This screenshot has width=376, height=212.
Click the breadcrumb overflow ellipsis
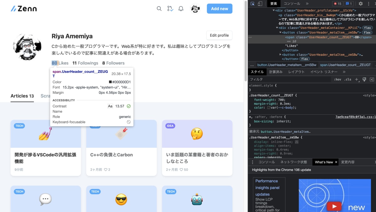(x=252, y=65)
